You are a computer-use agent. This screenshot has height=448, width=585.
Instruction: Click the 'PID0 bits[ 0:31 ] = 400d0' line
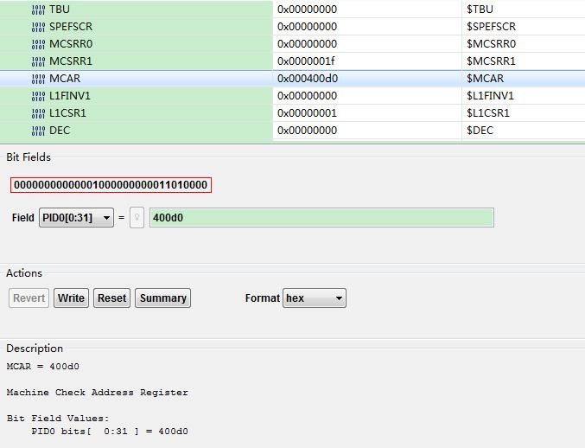pos(110,432)
